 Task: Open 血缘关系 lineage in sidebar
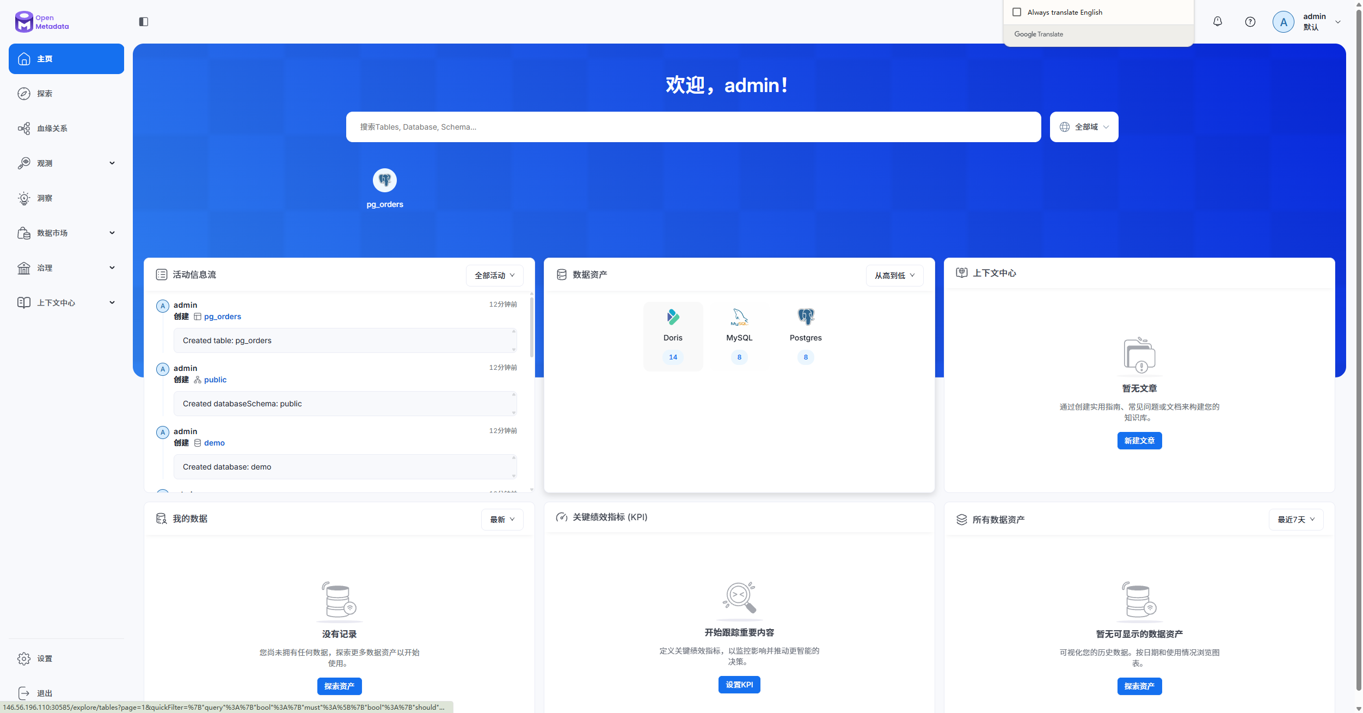[x=66, y=129]
